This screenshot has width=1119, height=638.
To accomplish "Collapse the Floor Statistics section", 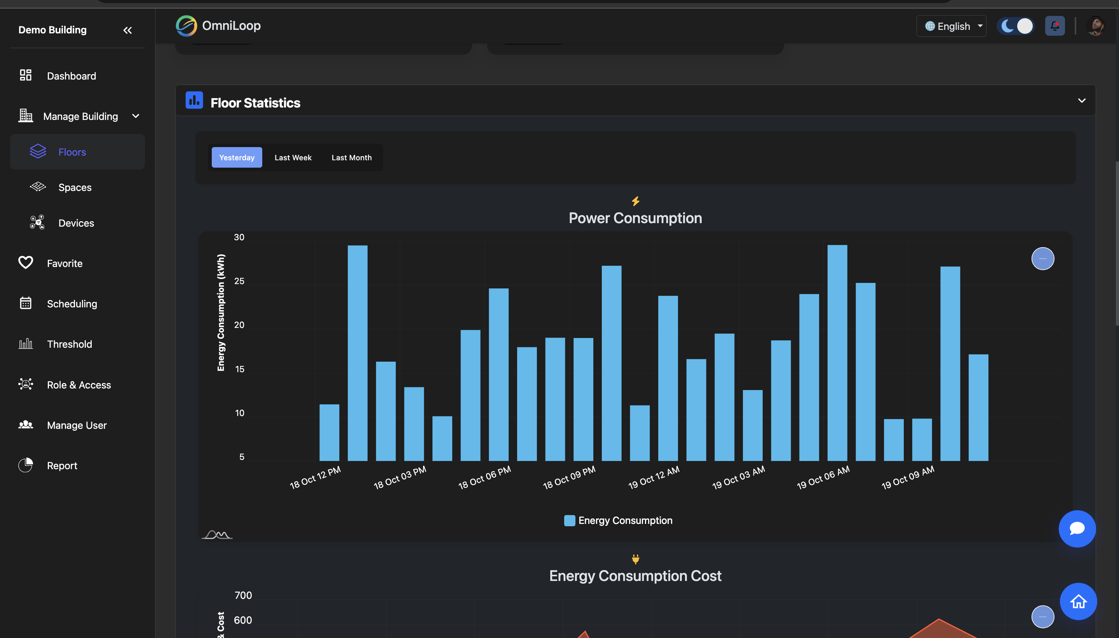I will coord(1082,101).
